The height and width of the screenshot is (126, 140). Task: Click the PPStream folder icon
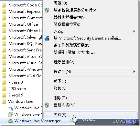click(x=4, y=89)
